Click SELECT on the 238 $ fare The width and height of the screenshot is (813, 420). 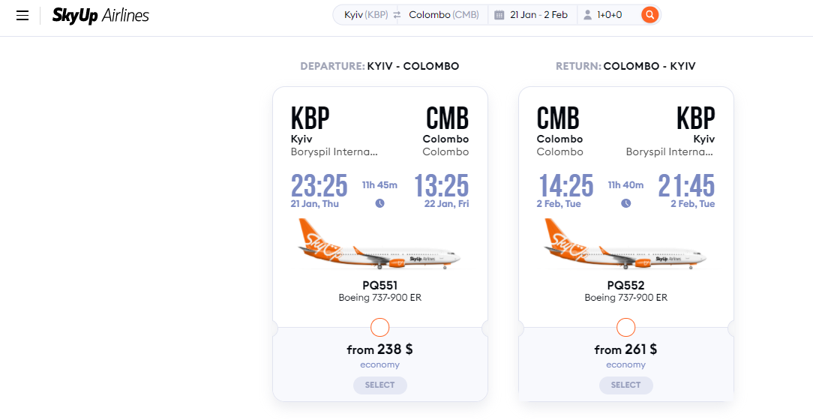[x=380, y=385]
